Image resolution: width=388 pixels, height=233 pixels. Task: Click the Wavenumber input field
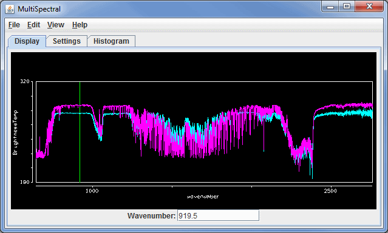pyautogui.click(x=218, y=215)
